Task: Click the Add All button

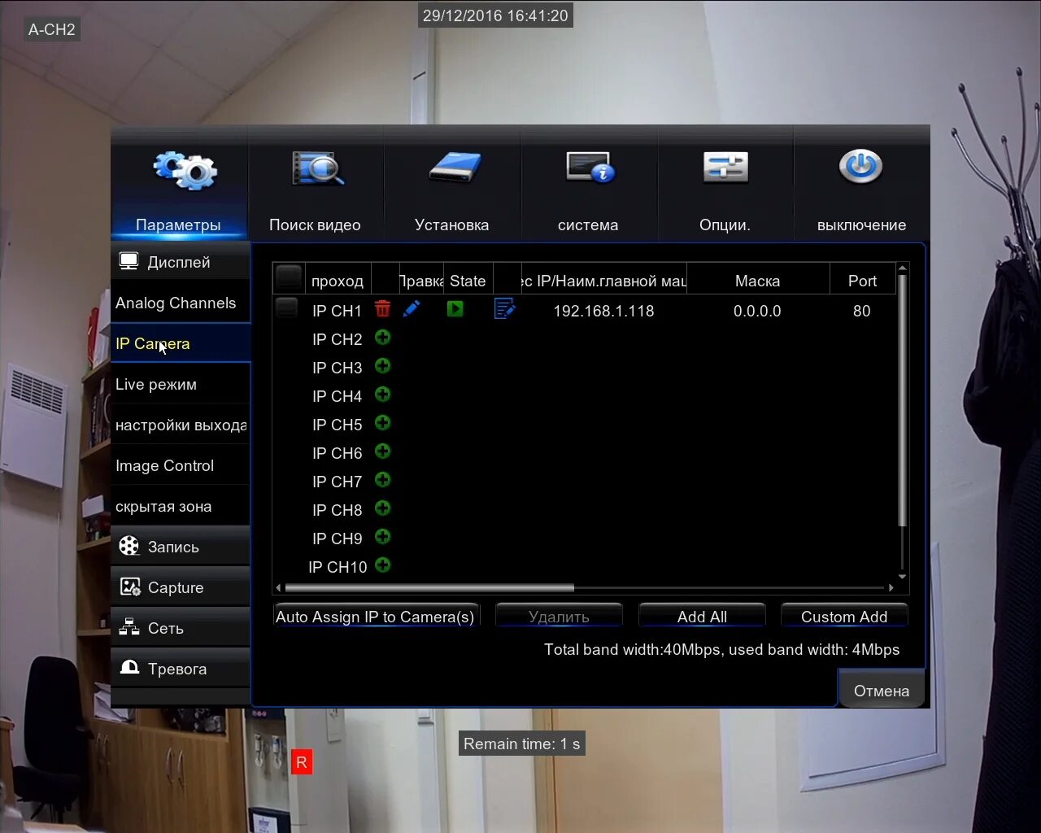Action: (702, 616)
